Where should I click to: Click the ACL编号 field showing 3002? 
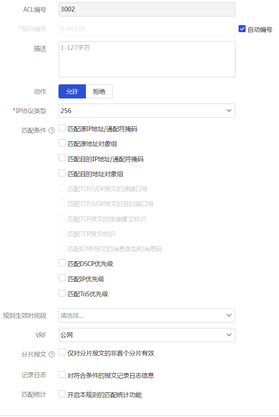[x=147, y=9]
